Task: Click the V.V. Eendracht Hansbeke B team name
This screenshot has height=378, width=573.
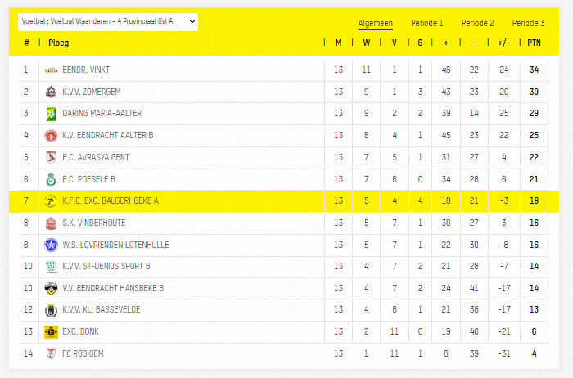Action: pos(113,288)
